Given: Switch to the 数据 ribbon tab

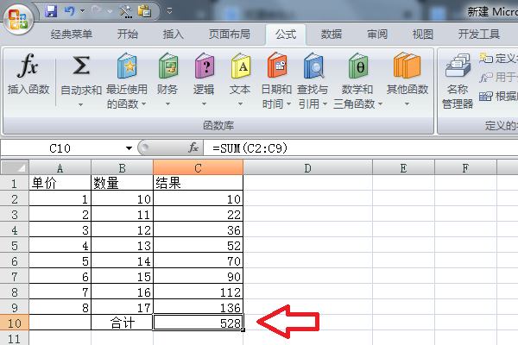Looking at the screenshot, I should (332, 34).
